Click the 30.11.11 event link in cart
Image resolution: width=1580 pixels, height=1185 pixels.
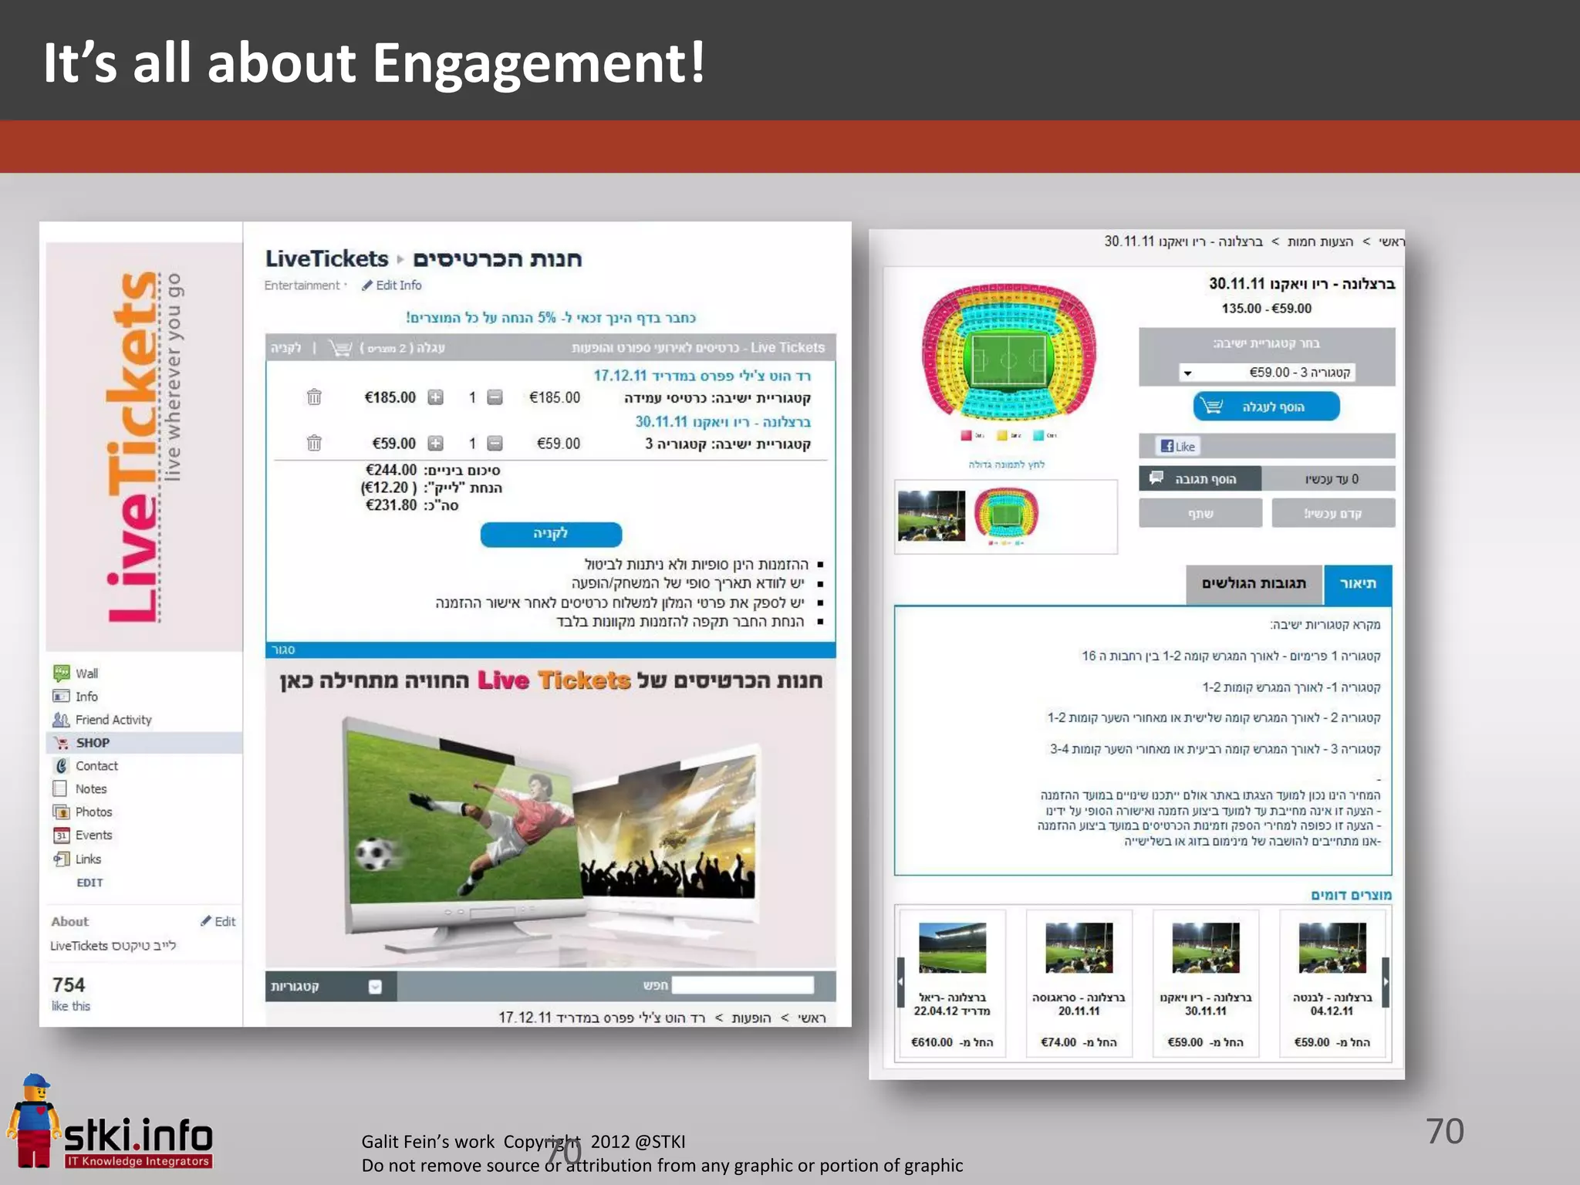tap(723, 422)
